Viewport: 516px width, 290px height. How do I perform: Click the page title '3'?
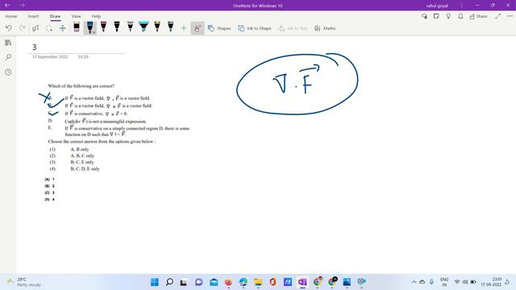click(x=34, y=47)
